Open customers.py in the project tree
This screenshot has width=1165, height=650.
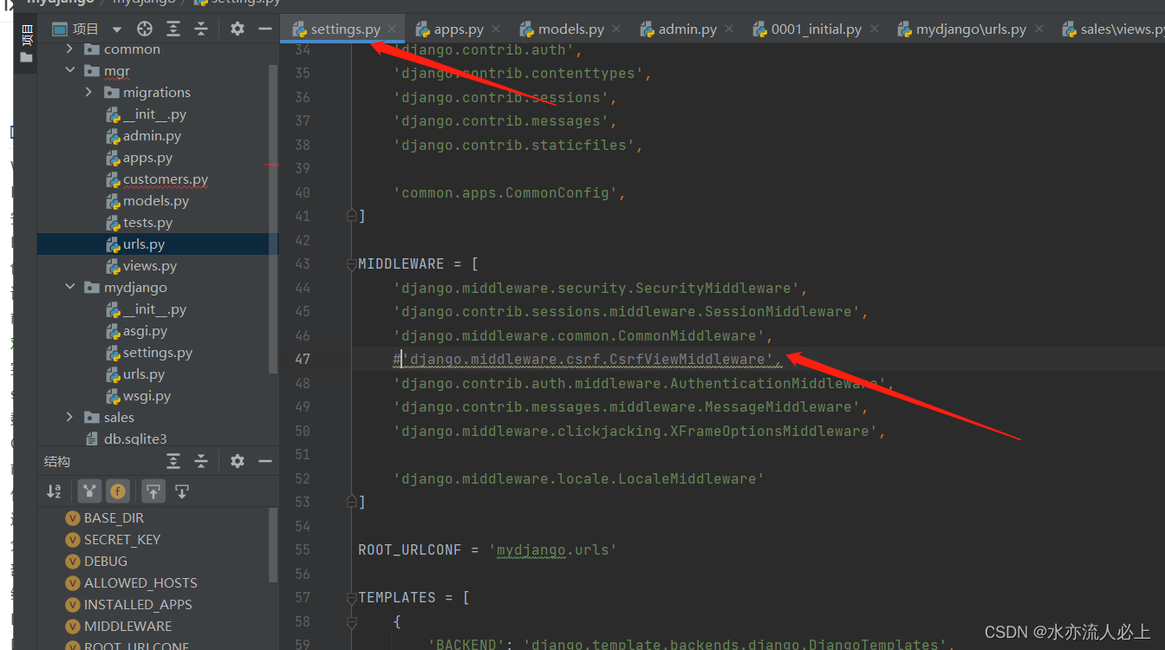(165, 179)
